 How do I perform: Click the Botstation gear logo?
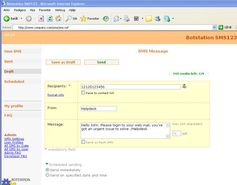pyautogui.click(x=8, y=182)
